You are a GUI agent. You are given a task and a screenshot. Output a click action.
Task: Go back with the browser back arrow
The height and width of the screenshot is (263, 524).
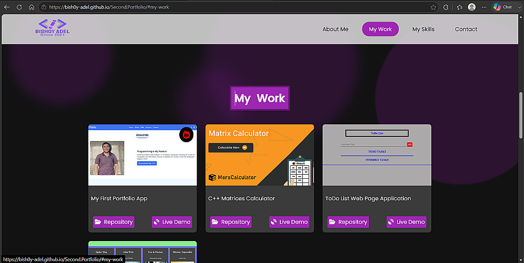tap(7, 7)
